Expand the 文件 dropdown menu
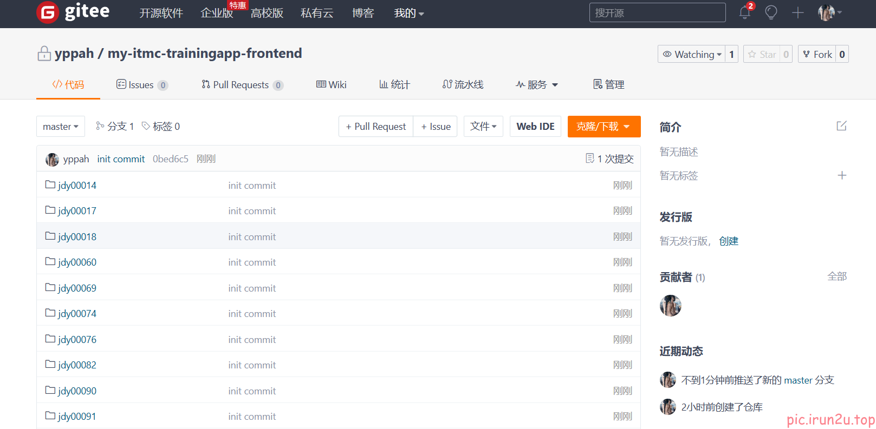Image resolution: width=876 pixels, height=429 pixels. click(x=483, y=127)
